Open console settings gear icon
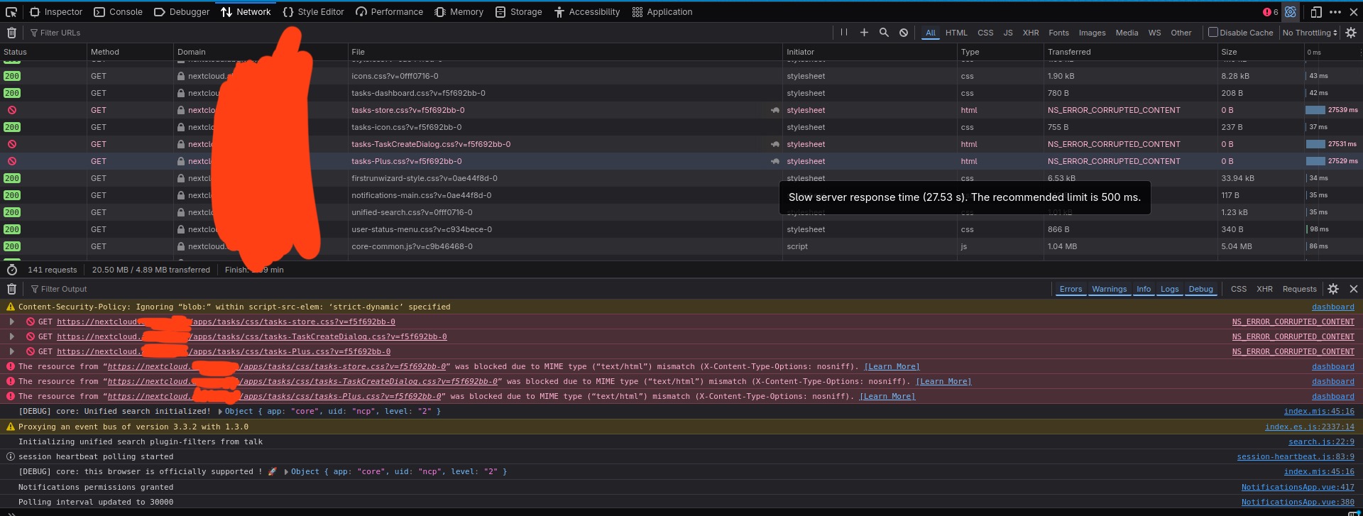The width and height of the screenshot is (1363, 516). click(1333, 289)
